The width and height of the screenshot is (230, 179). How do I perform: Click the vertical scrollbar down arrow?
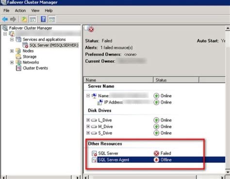(x=228, y=172)
